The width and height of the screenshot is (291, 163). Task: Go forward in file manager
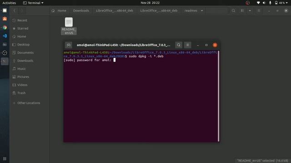click(22, 10)
